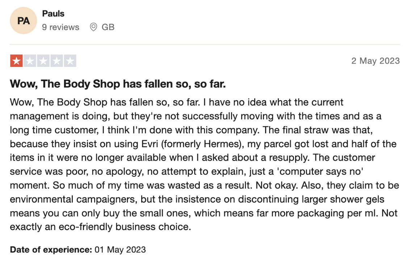Click the words environmental campaigners
The image size is (415, 259).
(x=74, y=199)
